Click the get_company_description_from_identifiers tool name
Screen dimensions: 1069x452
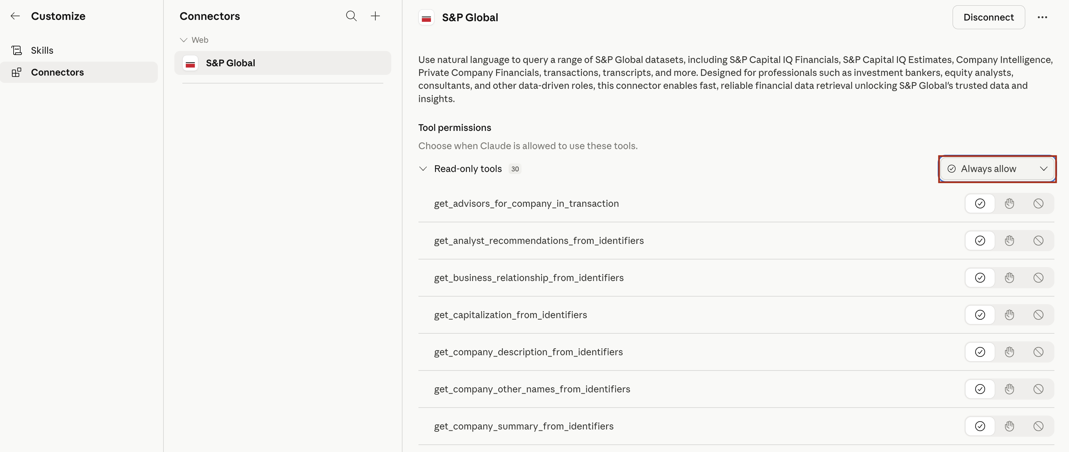pos(528,352)
